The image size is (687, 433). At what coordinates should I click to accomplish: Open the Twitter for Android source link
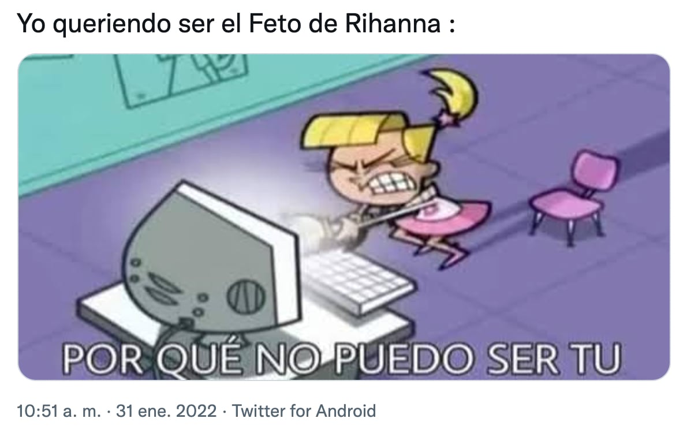[x=304, y=411]
